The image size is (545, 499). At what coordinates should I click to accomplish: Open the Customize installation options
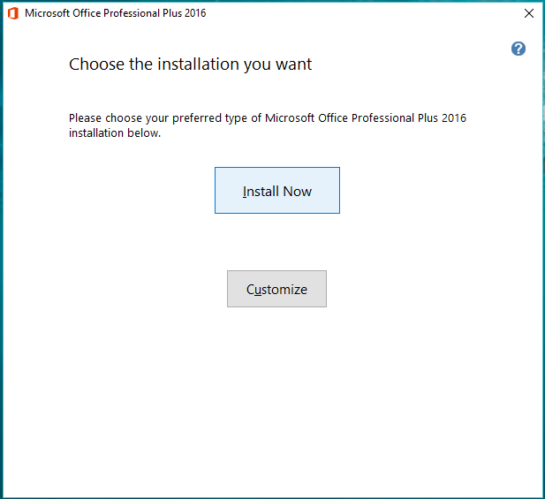pyautogui.click(x=276, y=289)
